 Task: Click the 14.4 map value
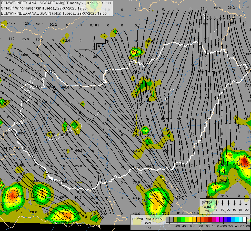pyautogui.click(x=79, y=103)
